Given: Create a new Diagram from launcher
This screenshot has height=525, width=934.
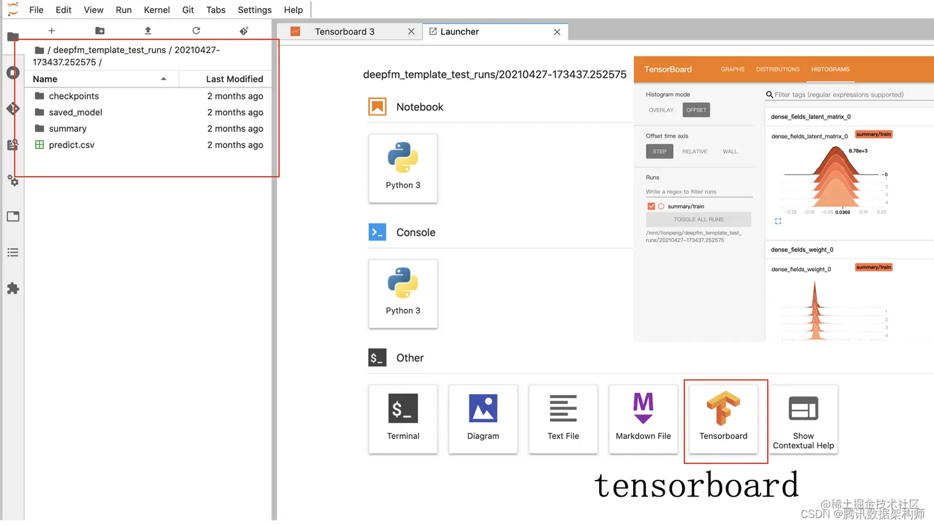Looking at the screenshot, I should 483,419.
